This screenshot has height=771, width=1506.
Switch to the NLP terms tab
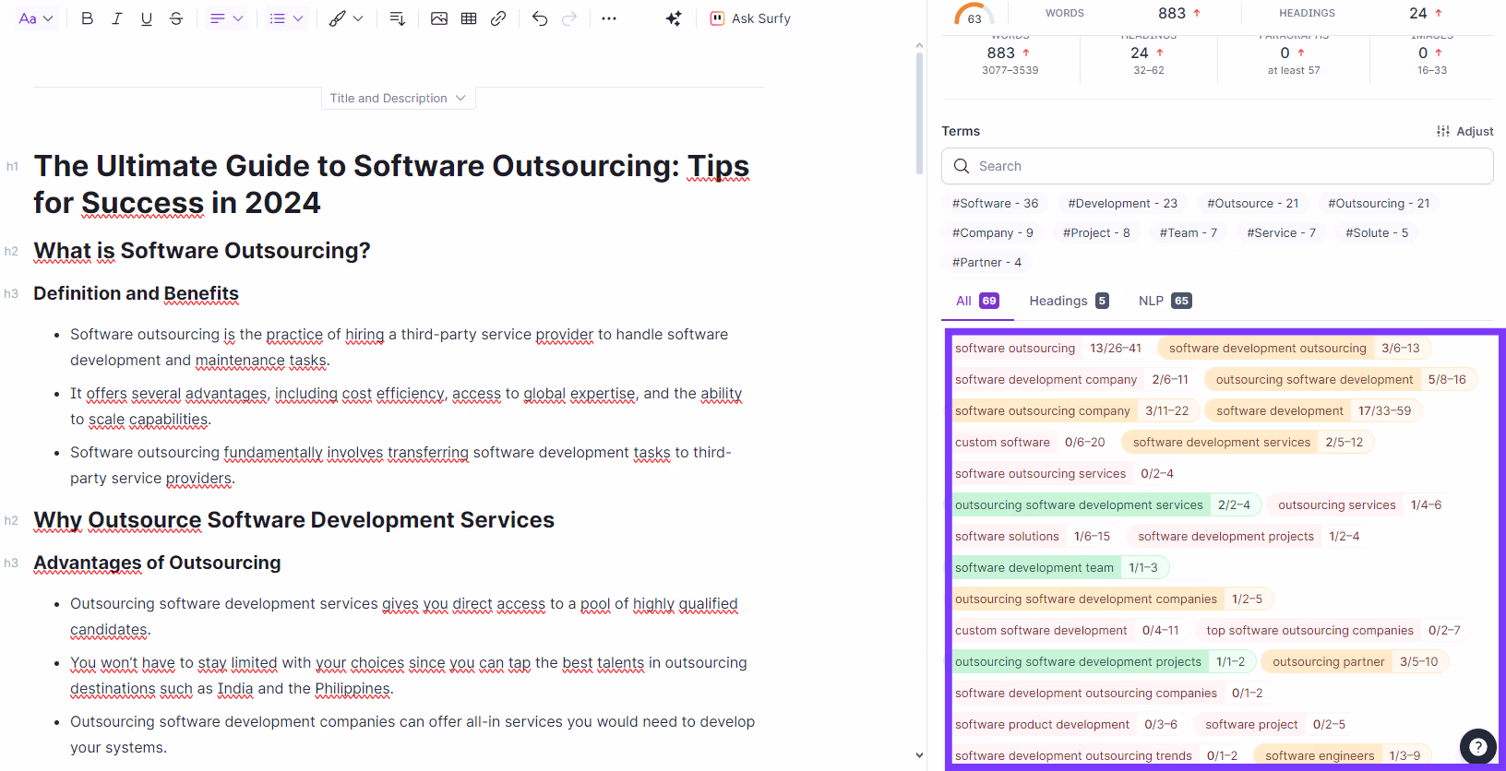click(x=1165, y=301)
